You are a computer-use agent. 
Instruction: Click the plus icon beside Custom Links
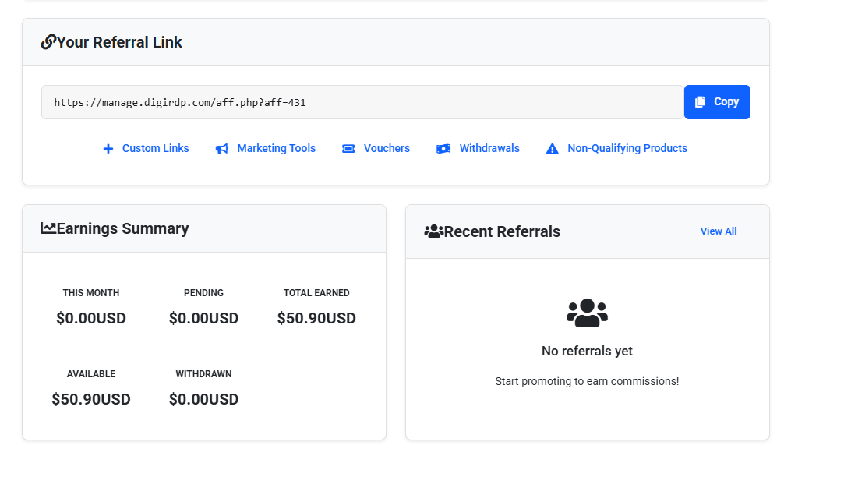(108, 149)
